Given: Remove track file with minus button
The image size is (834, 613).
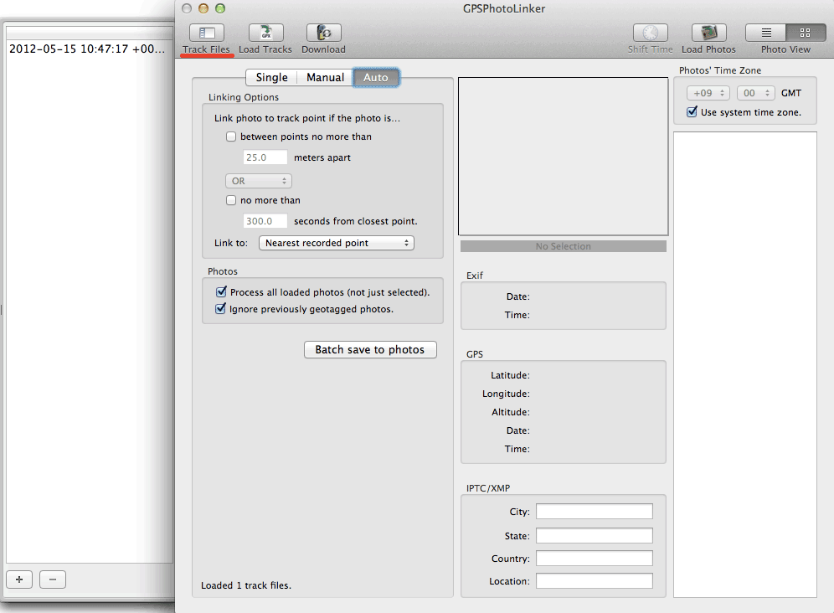Looking at the screenshot, I should (53, 580).
